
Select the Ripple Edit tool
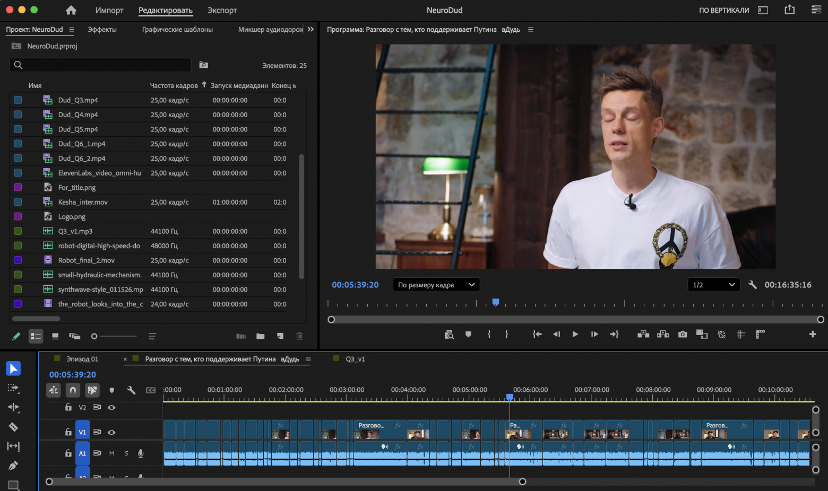13,407
